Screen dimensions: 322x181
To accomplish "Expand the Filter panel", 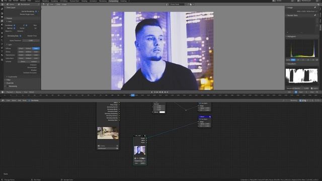I will pos(6,80).
